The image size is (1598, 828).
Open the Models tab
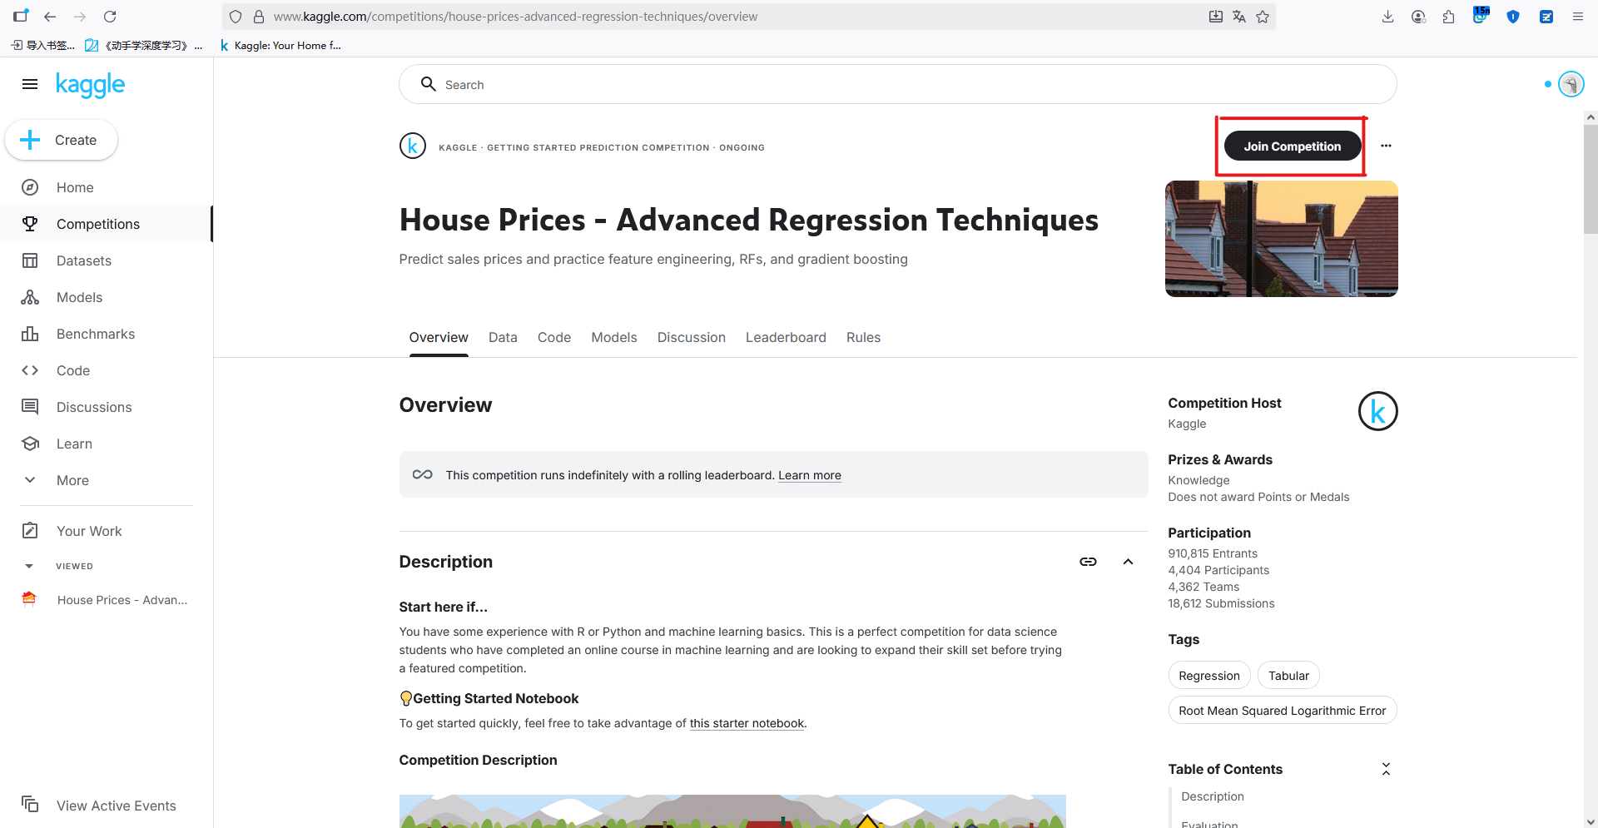coord(614,337)
